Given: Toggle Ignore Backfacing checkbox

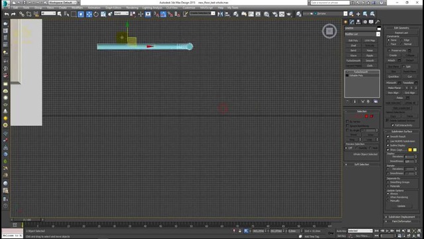Looking at the screenshot, I should [x=347, y=126].
